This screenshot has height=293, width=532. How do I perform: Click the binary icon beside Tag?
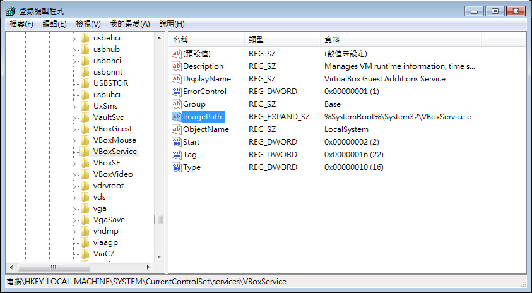[177, 155]
